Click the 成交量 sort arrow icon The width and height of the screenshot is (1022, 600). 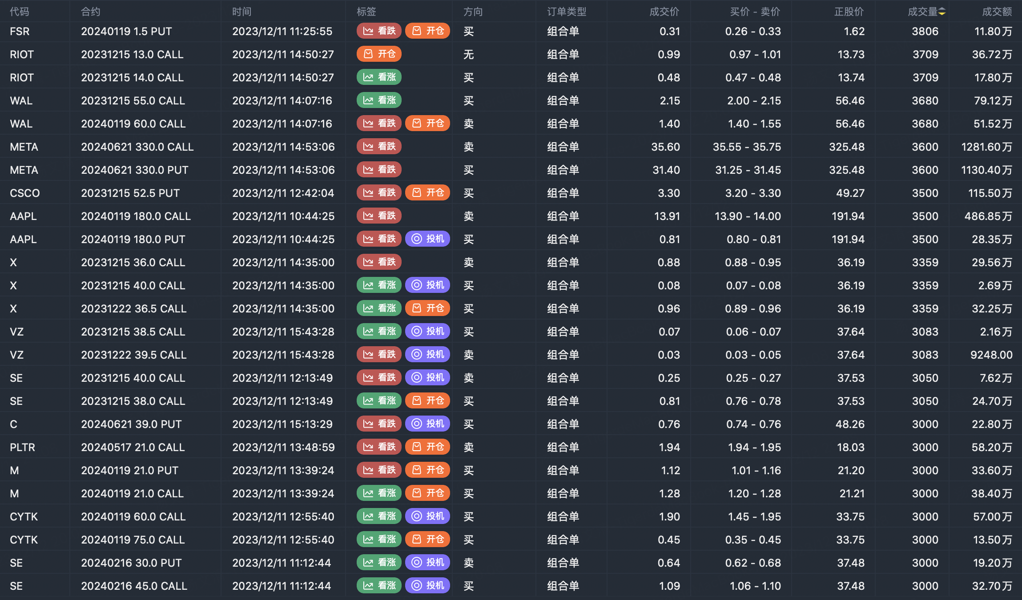tap(942, 12)
